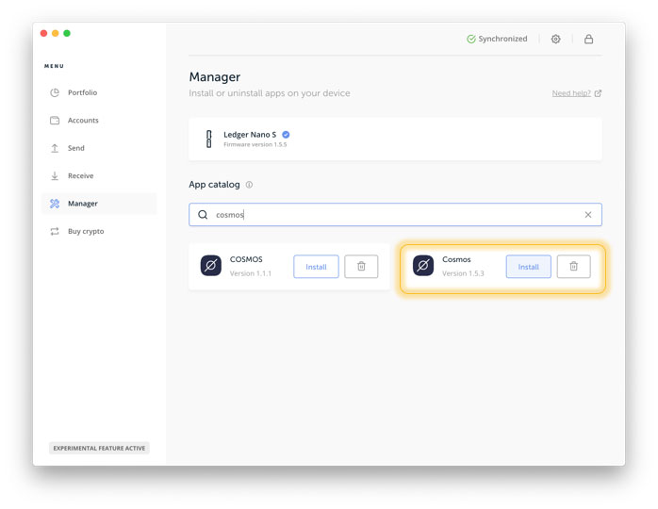Clear the search with the X icon
Screen dimensions: 658x509
[x=588, y=214]
